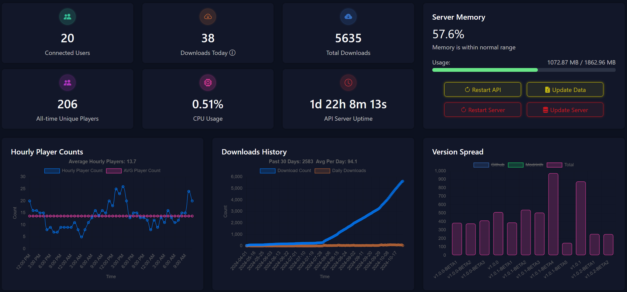Click the Hourly Player Counts heading

pos(47,152)
